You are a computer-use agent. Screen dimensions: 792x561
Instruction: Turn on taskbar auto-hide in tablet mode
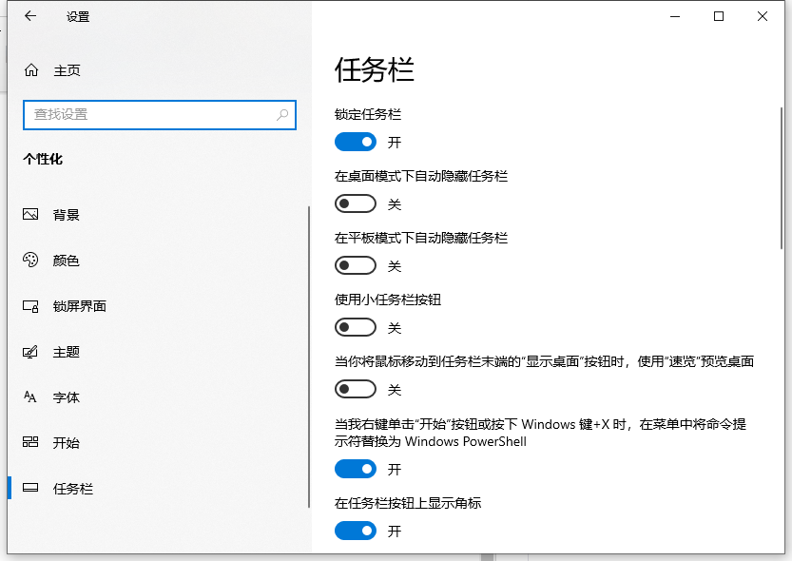point(356,264)
